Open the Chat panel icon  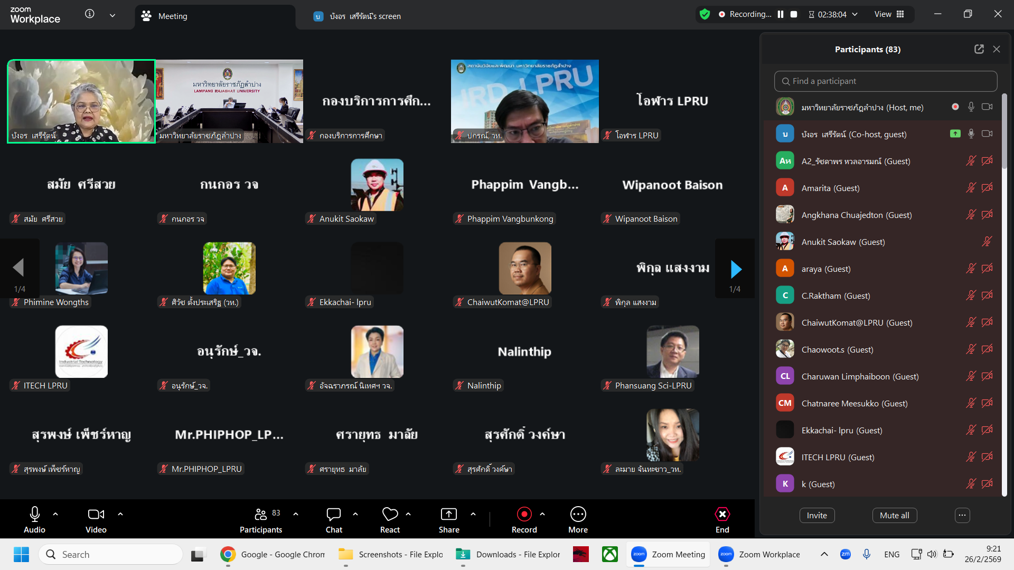click(x=334, y=515)
